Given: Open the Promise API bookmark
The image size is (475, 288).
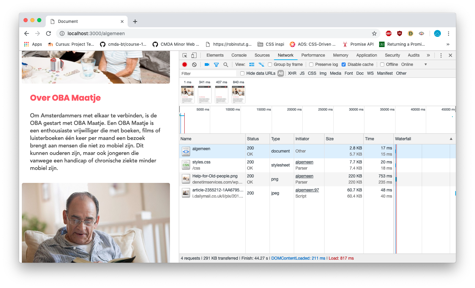Looking at the screenshot, I should coord(358,44).
